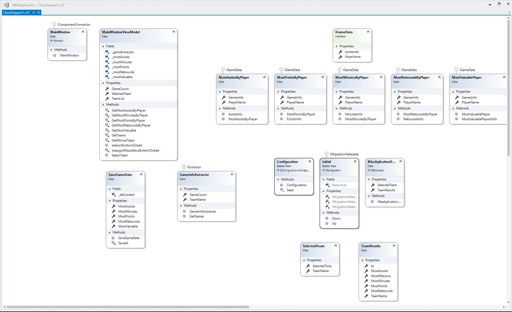Viewport: 512px width, 312px height.
Task: Collapse the Methods section in GameInfoExtractor
Action: pyautogui.click(x=181, y=206)
